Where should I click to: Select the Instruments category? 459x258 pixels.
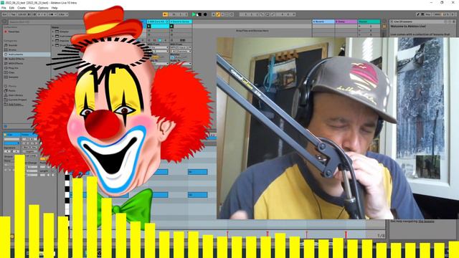27,54
